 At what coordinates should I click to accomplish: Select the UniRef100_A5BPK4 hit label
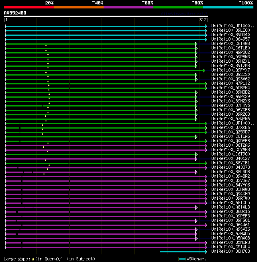pos(230,88)
